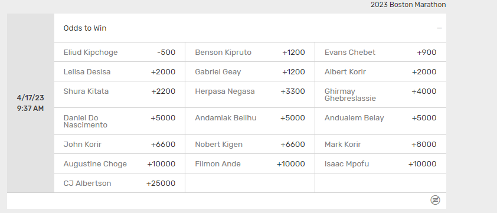Select Andualem Belay at +5000

click(x=381, y=121)
